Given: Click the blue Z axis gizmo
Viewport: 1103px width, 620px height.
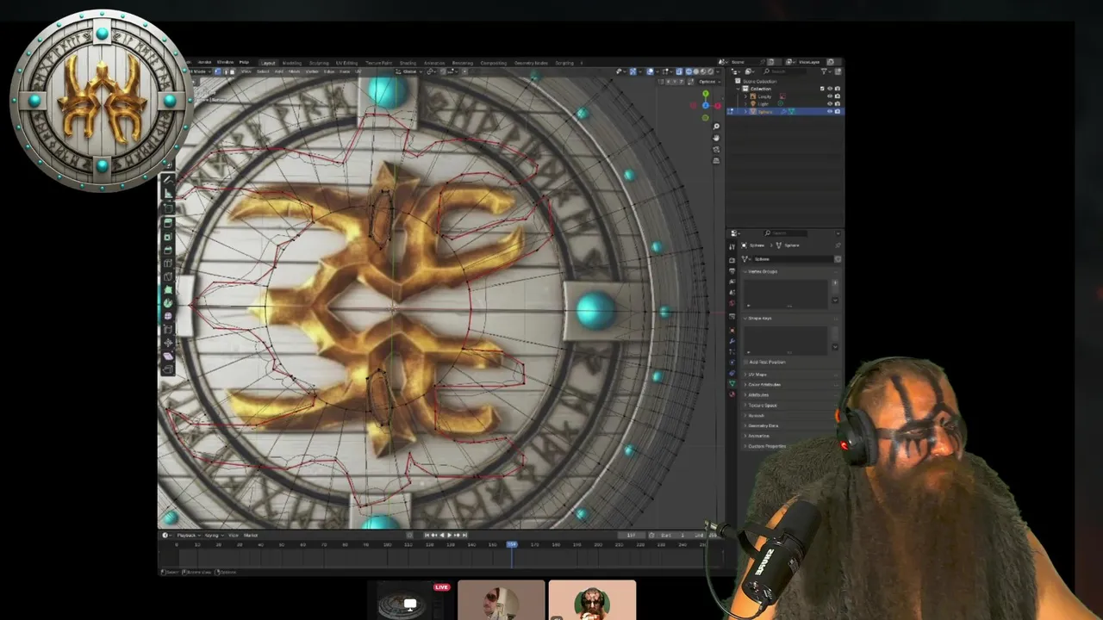Looking at the screenshot, I should tap(706, 105).
